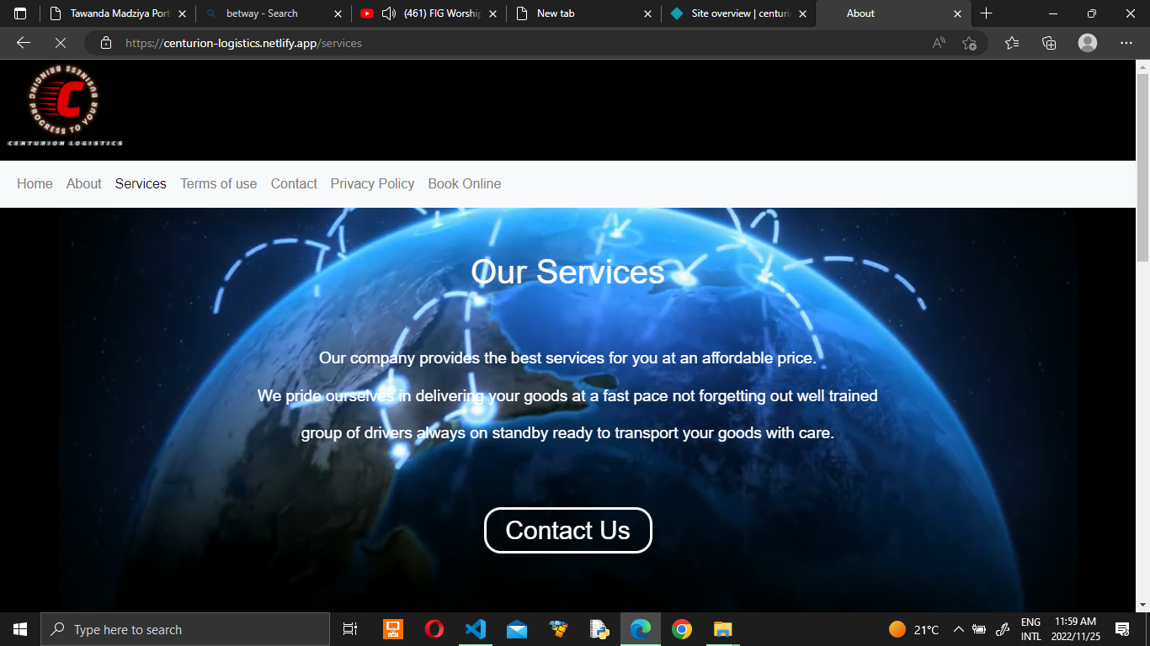Click the Contact Us button
The width and height of the screenshot is (1150, 646).
[567, 530]
